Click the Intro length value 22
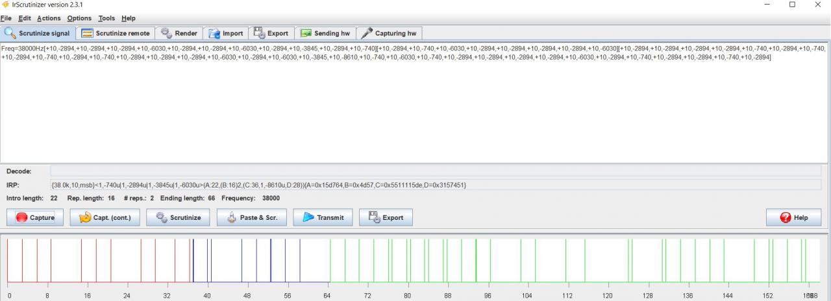The height and width of the screenshot is (301, 831). (x=54, y=198)
